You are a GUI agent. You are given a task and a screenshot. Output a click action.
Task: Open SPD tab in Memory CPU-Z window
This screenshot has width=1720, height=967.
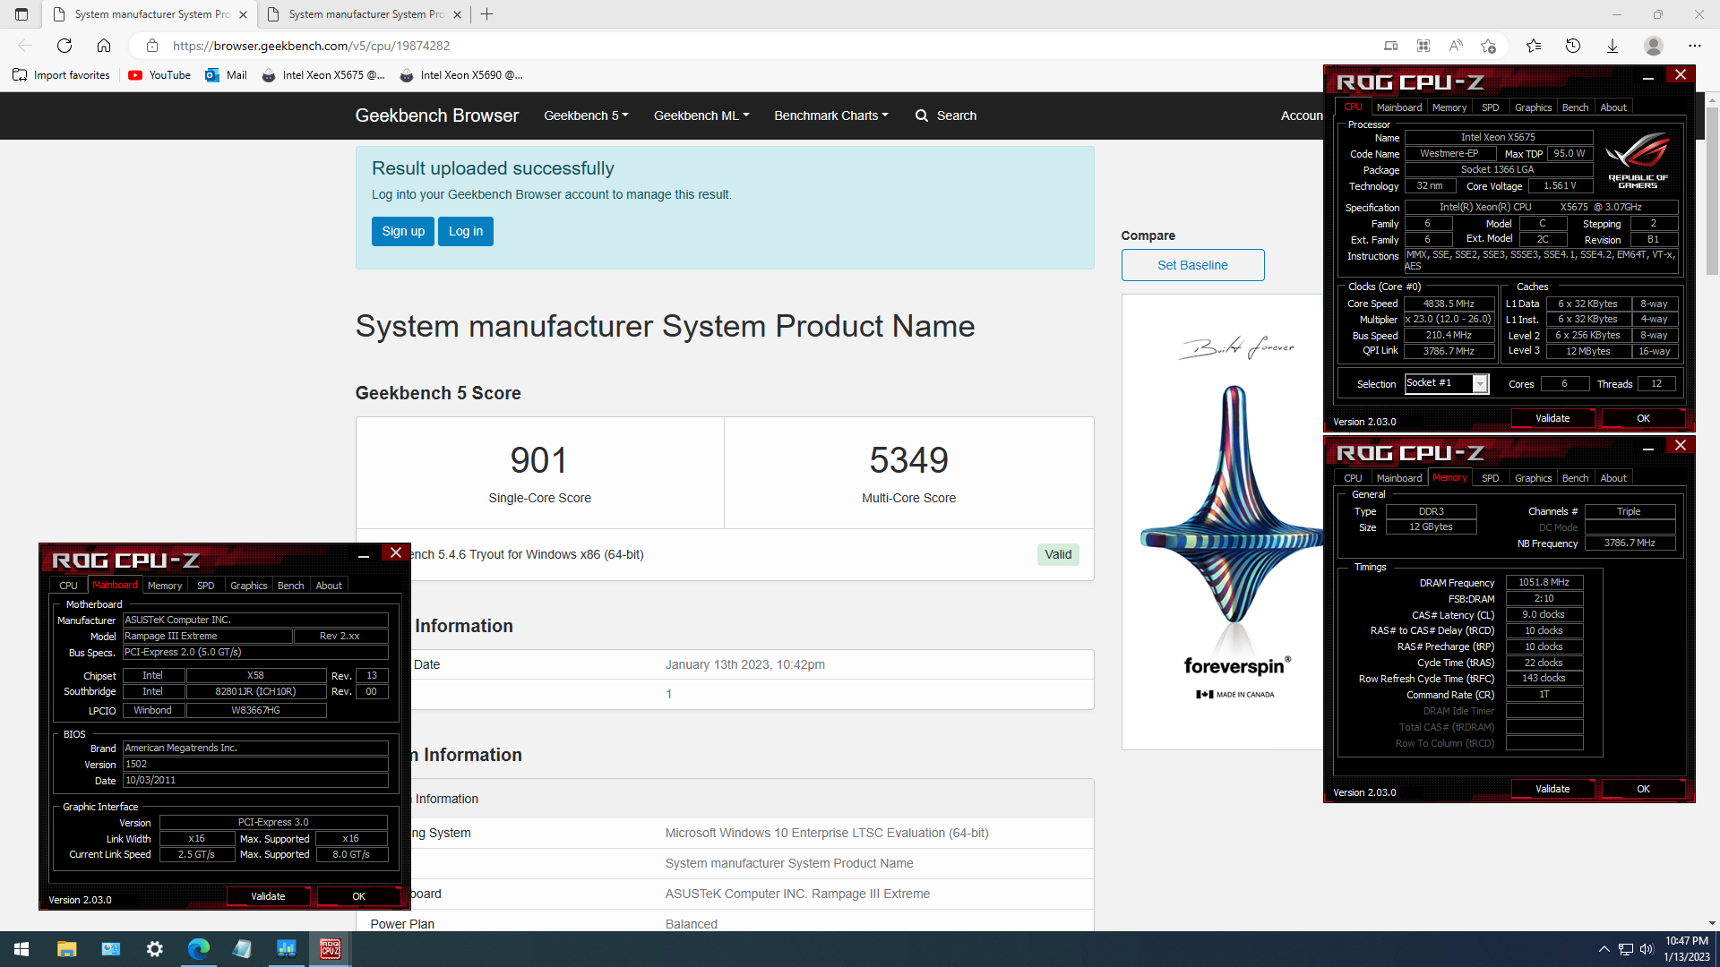pyautogui.click(x=1490, y=478)
